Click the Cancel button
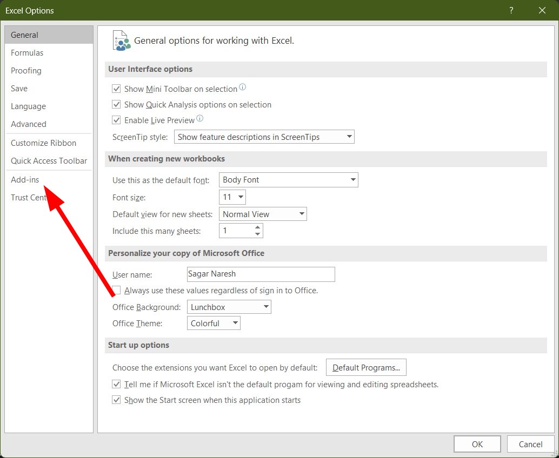 (530, 444)
